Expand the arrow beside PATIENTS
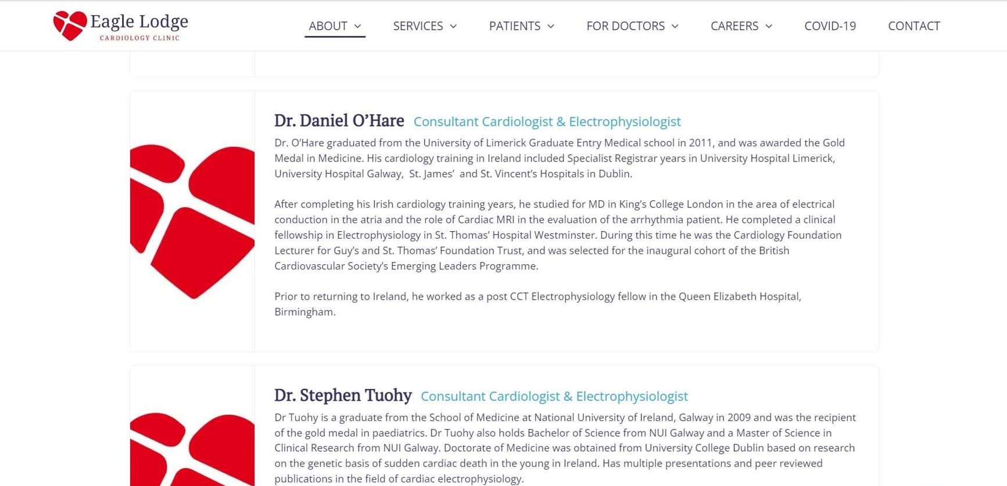The image size is (1007, 486). coord(550,27)
